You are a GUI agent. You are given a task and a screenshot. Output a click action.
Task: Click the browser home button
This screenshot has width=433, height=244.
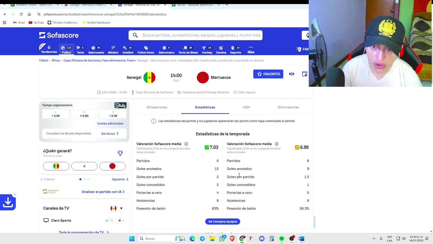29,14
